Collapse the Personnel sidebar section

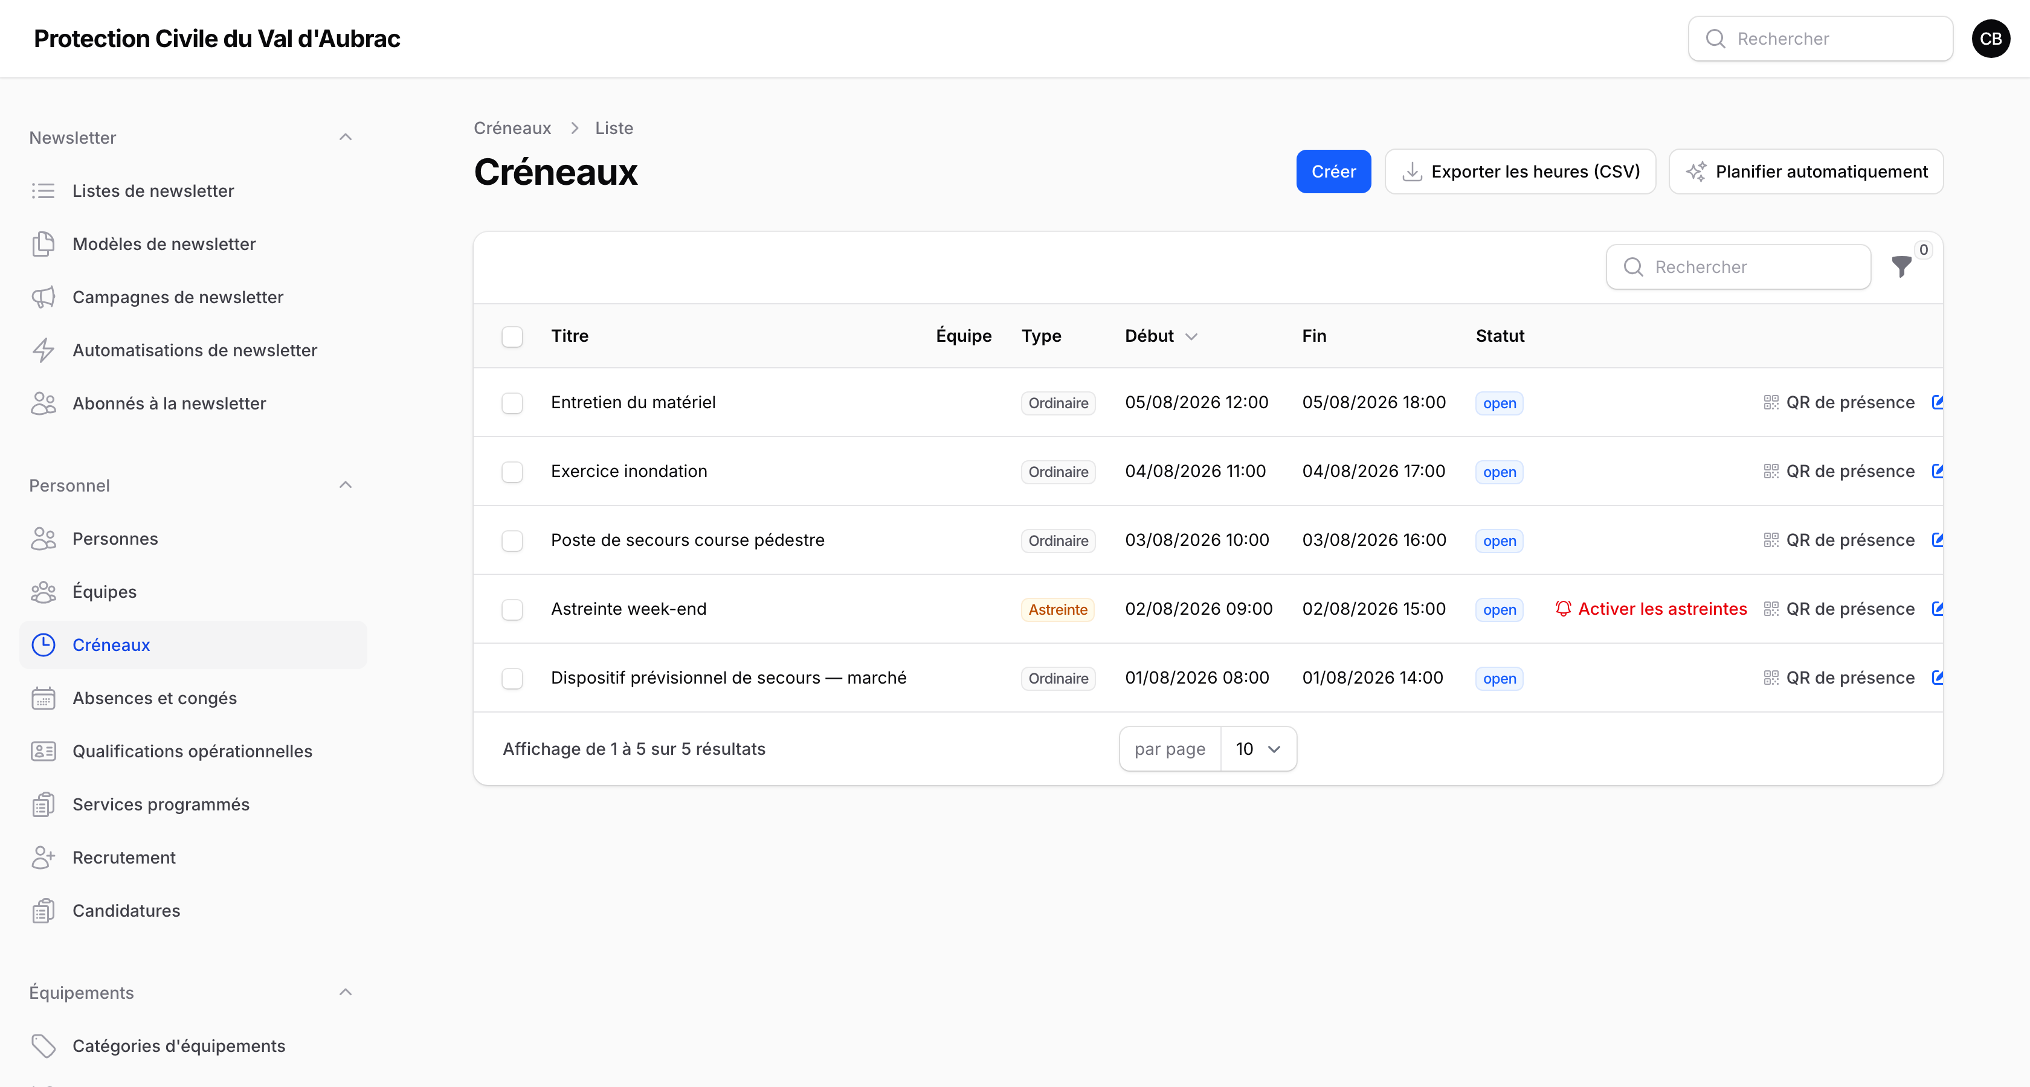pos(345,485)
